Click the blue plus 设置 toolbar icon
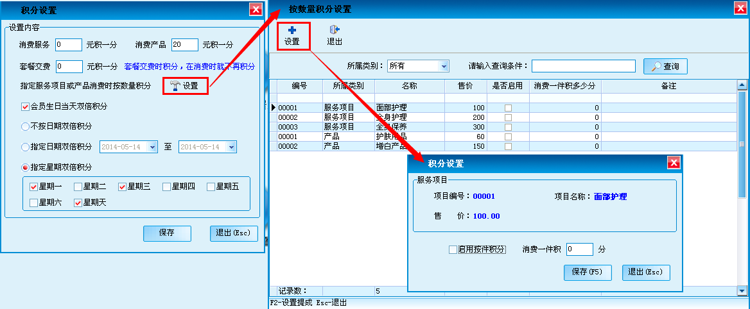The height and width of the screenshot is (309, 750). [x=292, y=30]
